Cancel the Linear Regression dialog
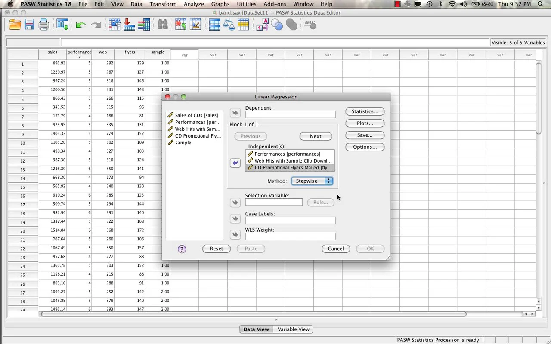 pos(336,249)
